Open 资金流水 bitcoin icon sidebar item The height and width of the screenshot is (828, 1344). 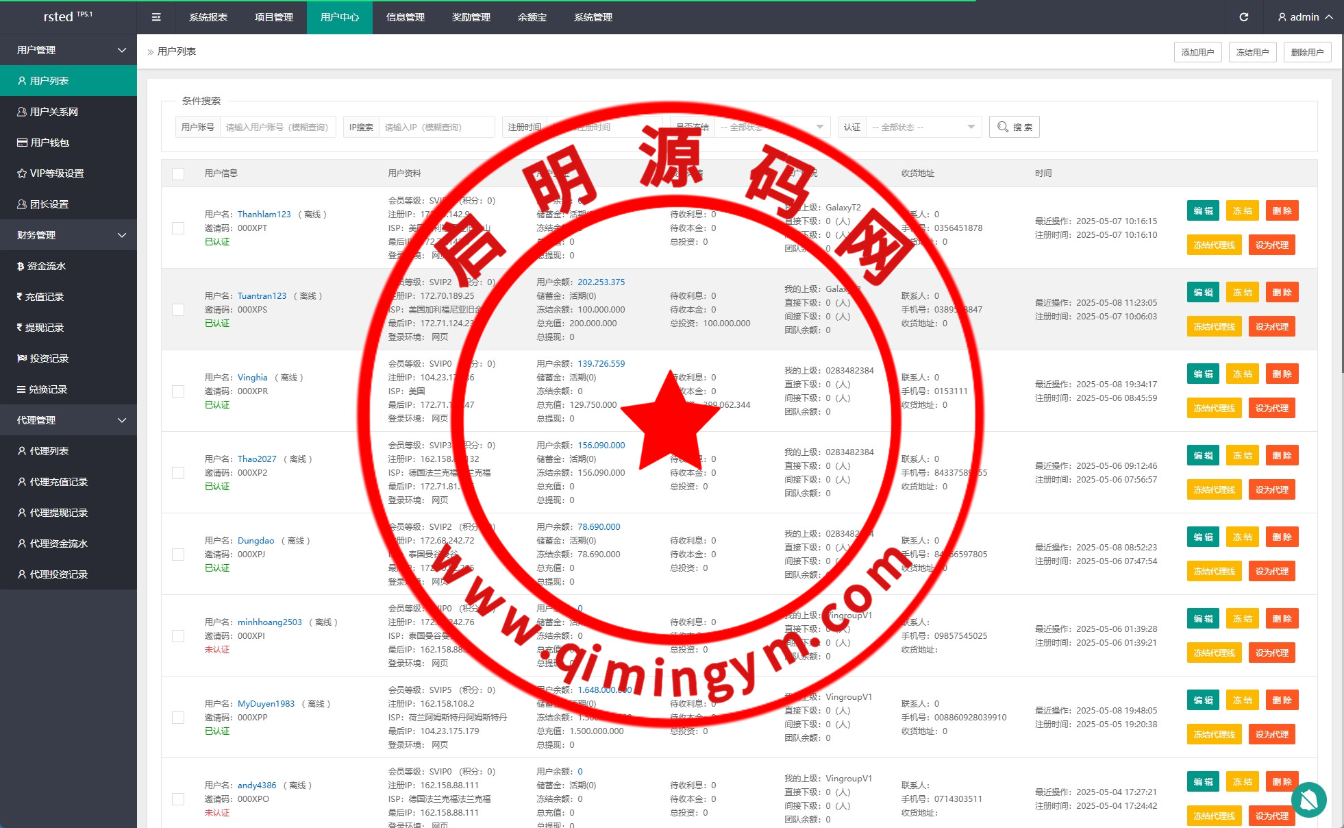point(46,266)
